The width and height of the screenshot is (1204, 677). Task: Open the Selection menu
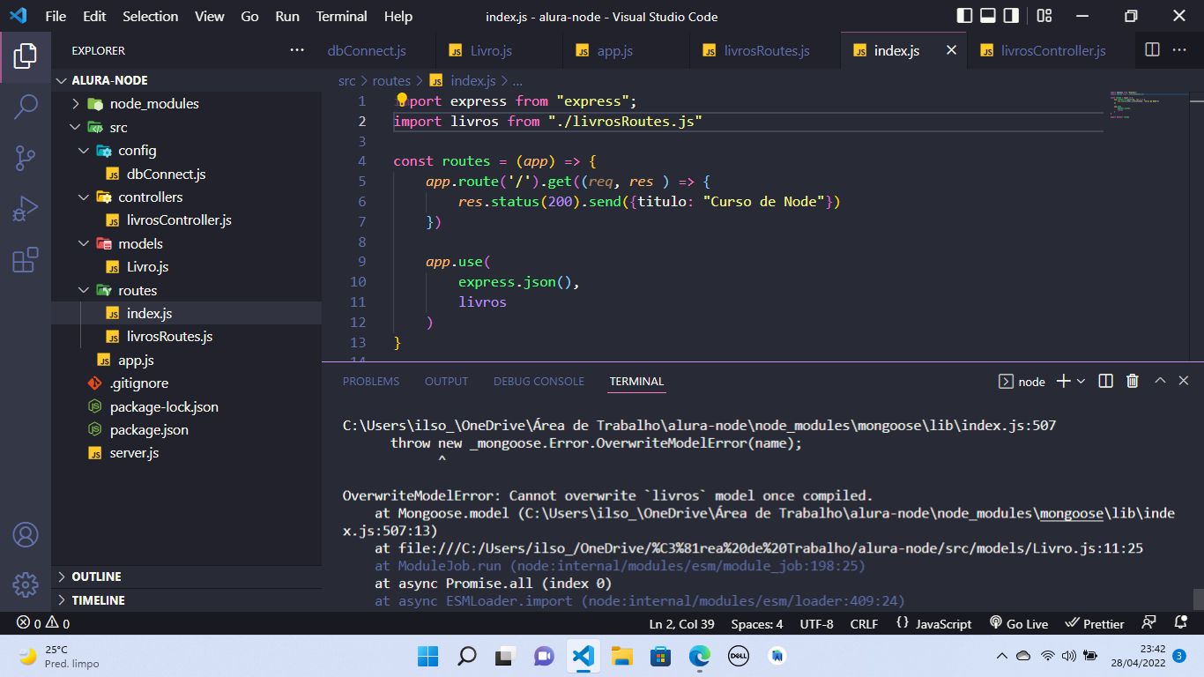[x=151, y=16]
